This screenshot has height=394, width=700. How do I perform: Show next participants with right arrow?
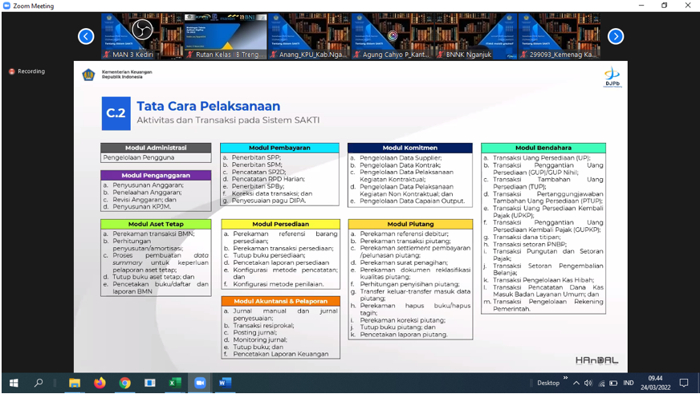(616, 36)
